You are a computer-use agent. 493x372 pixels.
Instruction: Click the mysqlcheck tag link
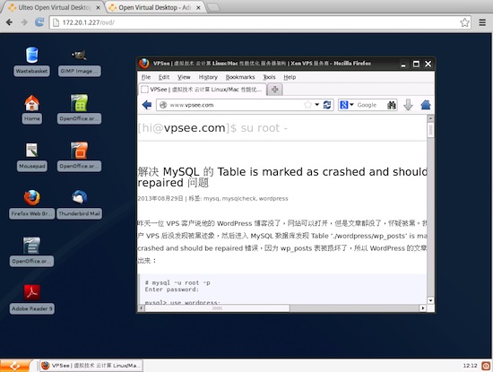click(x=239, y=198)
